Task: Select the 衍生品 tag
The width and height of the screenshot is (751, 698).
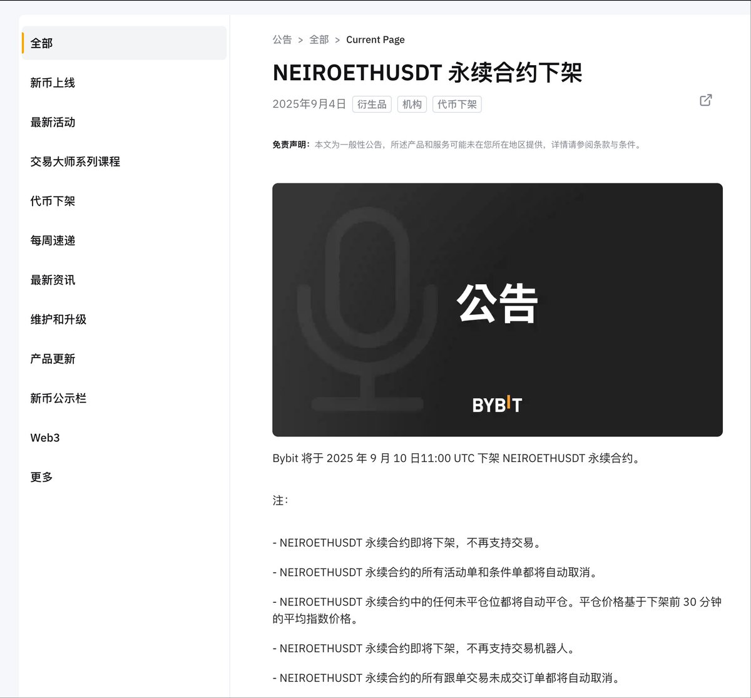Action: (372, 105)
